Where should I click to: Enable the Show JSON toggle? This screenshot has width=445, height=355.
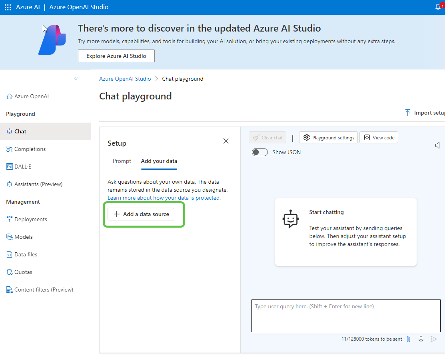pos(259,152)
